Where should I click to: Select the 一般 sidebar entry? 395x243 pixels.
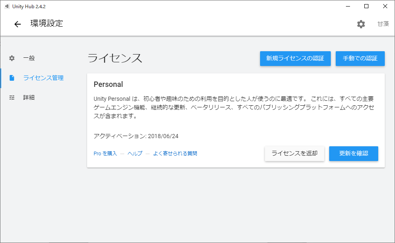(29, 58)
